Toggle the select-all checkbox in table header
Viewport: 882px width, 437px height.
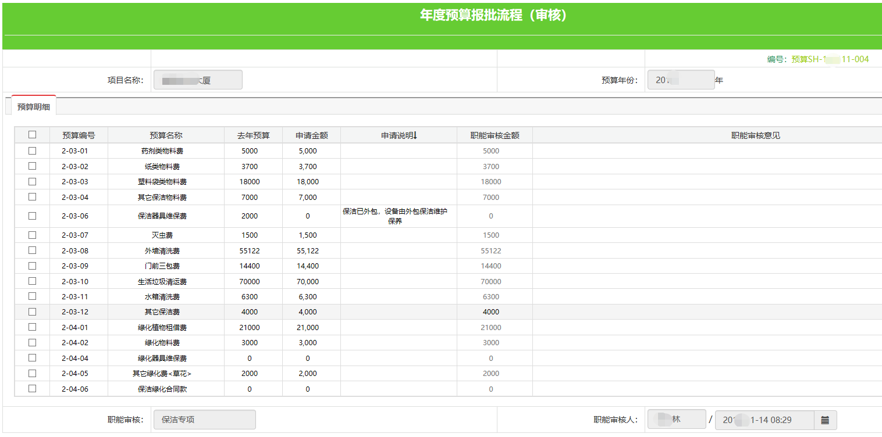pos(32,135)
